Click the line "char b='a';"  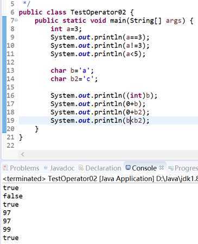72,71
